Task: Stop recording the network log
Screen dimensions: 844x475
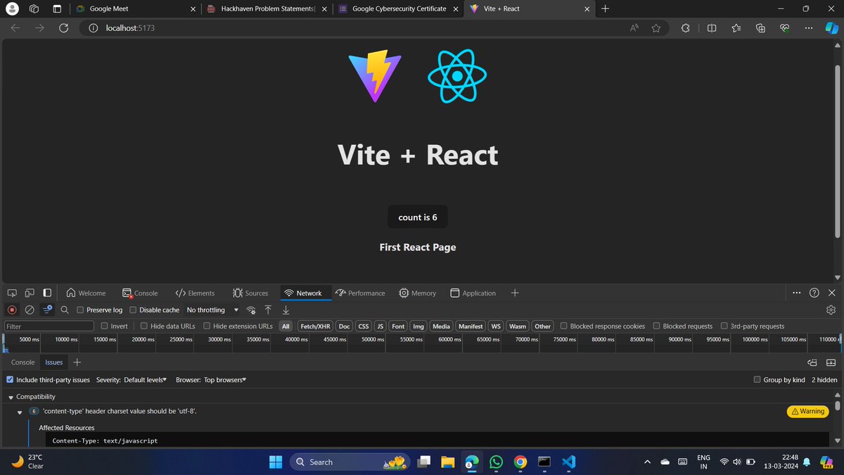Action: point(12,310)
